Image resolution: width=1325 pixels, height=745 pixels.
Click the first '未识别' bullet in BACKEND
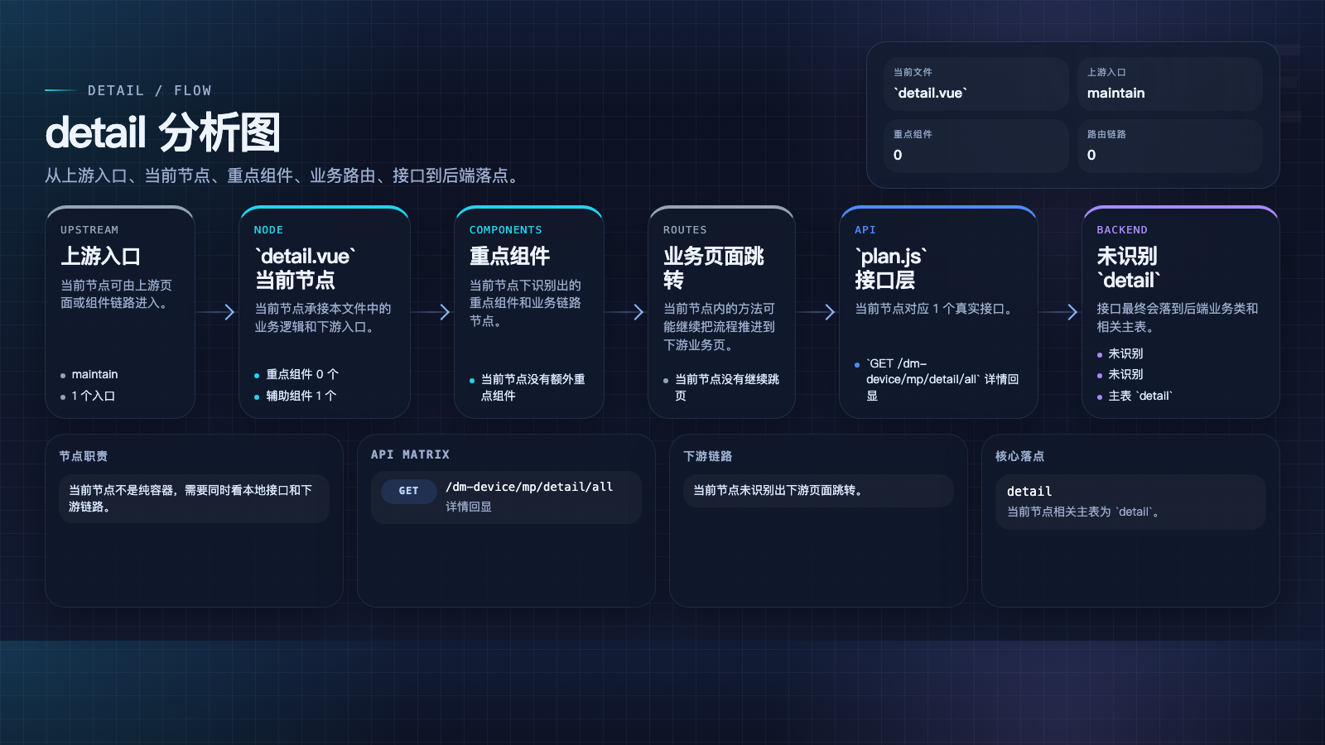pos(1125,353)
